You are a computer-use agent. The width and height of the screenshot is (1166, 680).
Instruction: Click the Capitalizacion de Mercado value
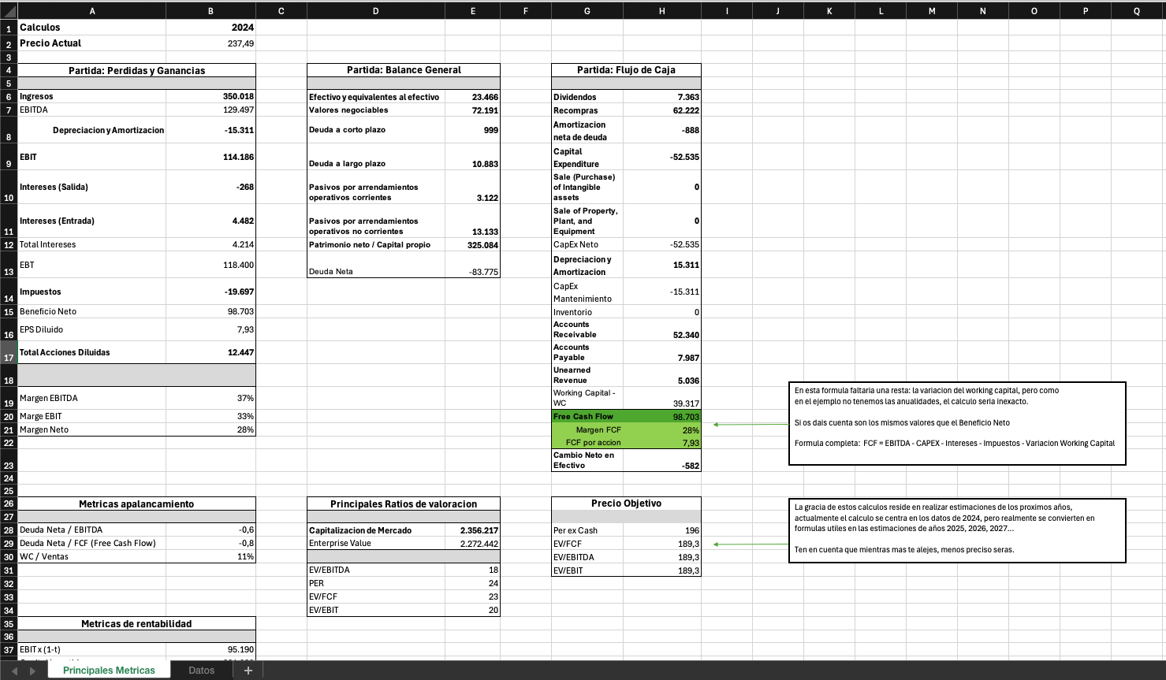tap(472, 530)
